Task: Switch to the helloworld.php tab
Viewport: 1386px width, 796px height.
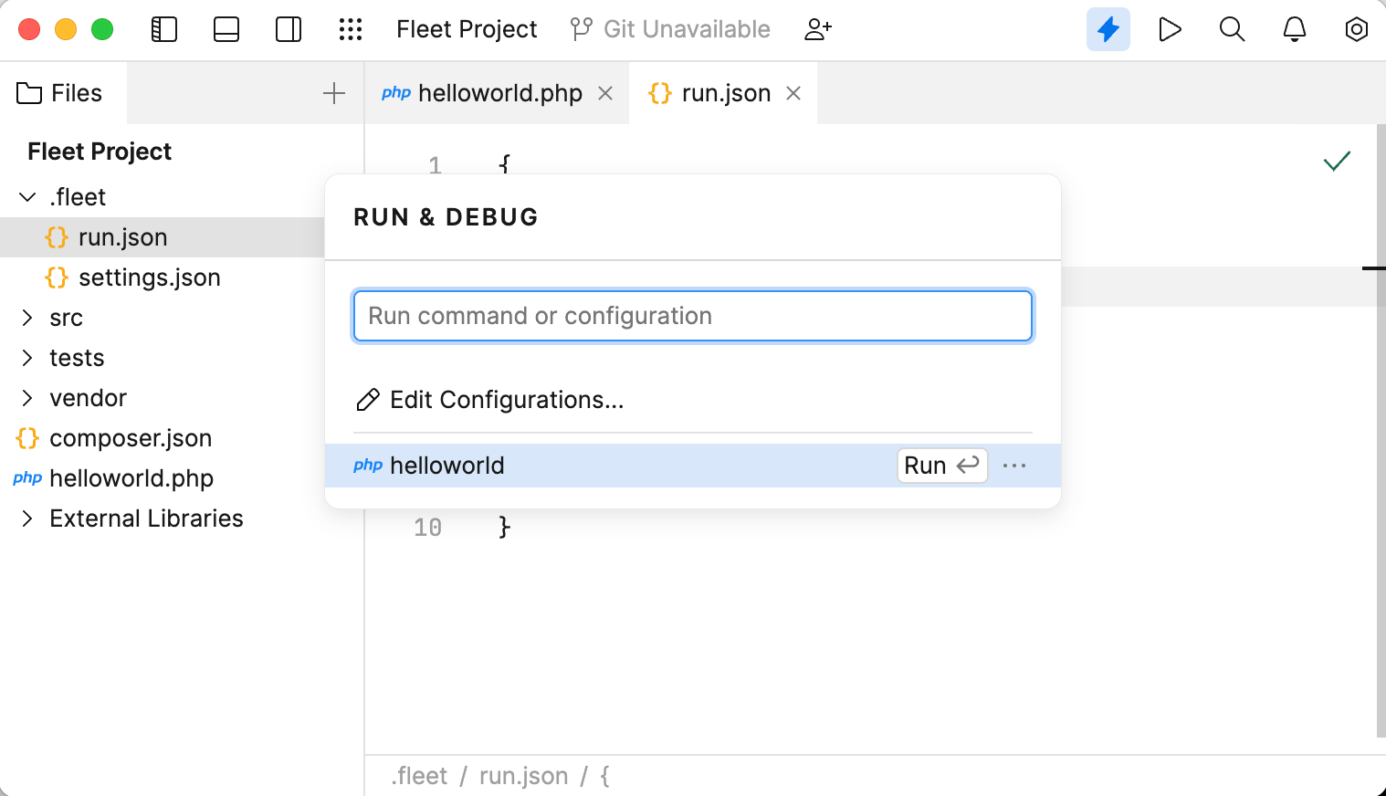Action: (x=499, y=93)
